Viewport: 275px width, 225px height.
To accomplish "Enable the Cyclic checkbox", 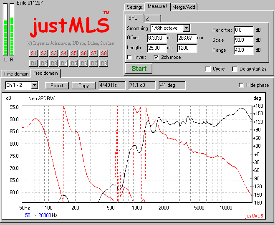I will pyautogui.click(x=208, y=69).
